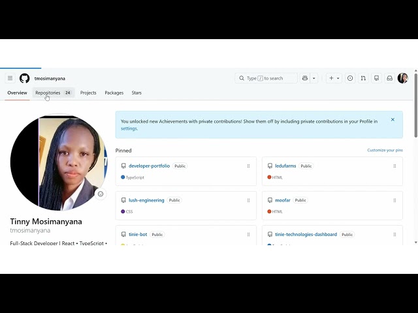Click the tmosimanyana username in header
The image size is (418, 313).
50,78
